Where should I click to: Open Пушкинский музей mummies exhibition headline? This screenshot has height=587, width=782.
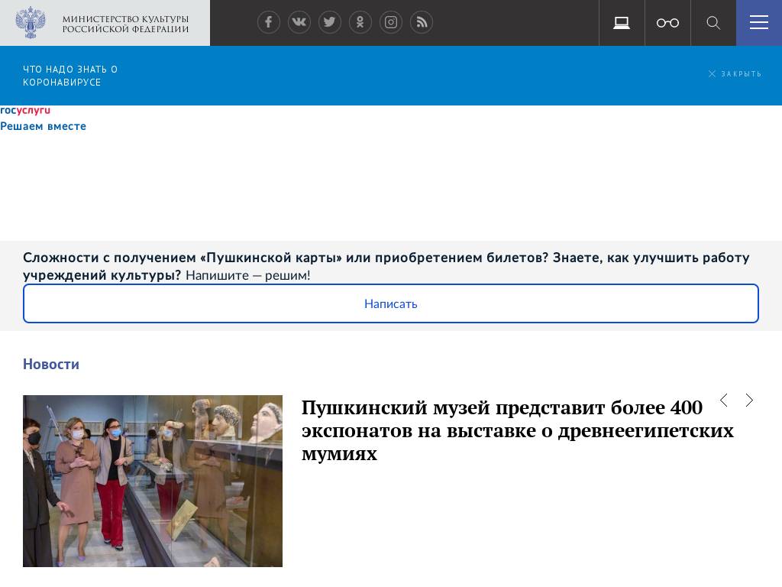(517, 430)
